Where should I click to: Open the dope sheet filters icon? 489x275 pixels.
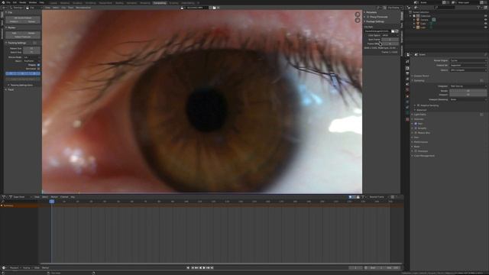coord(363,197)
